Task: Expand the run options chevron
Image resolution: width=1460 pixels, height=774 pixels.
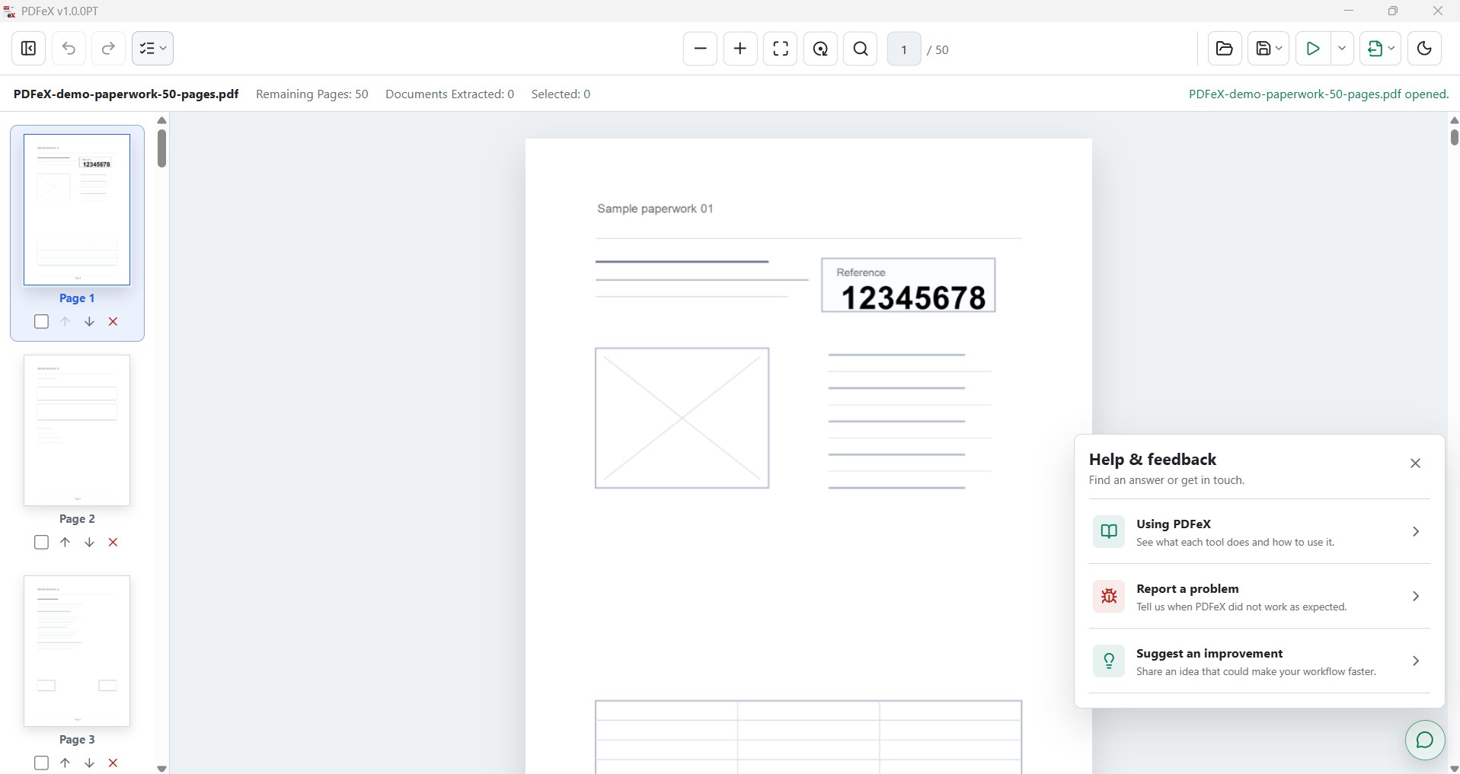Action: pyautogui.click(x=1342, y=49)
